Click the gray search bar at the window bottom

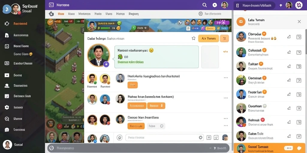138,148
